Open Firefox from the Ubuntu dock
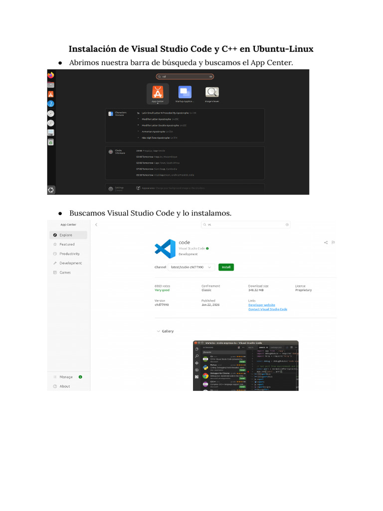This screenshot has height=511, width=383. (51, 75)
